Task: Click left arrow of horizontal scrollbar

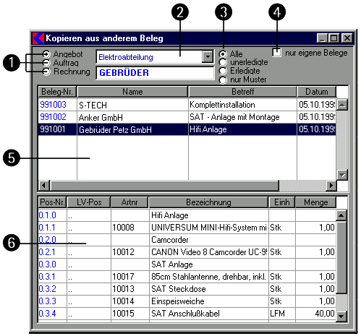Action: [44, 185]
